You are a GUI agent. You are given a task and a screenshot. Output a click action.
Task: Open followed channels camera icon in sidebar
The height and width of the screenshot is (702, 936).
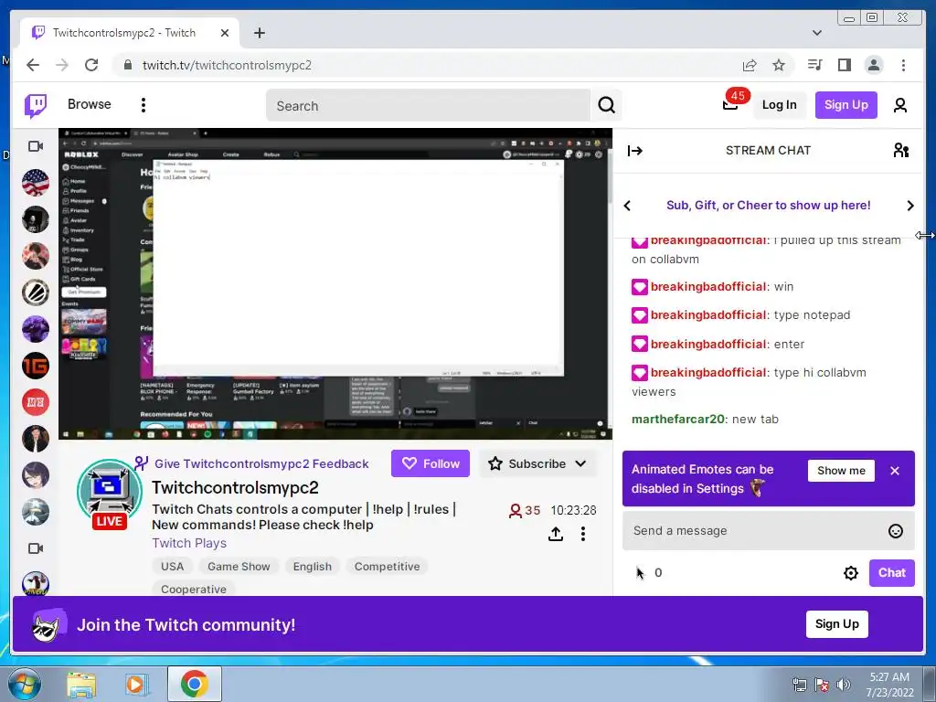[x=36, y=146]
